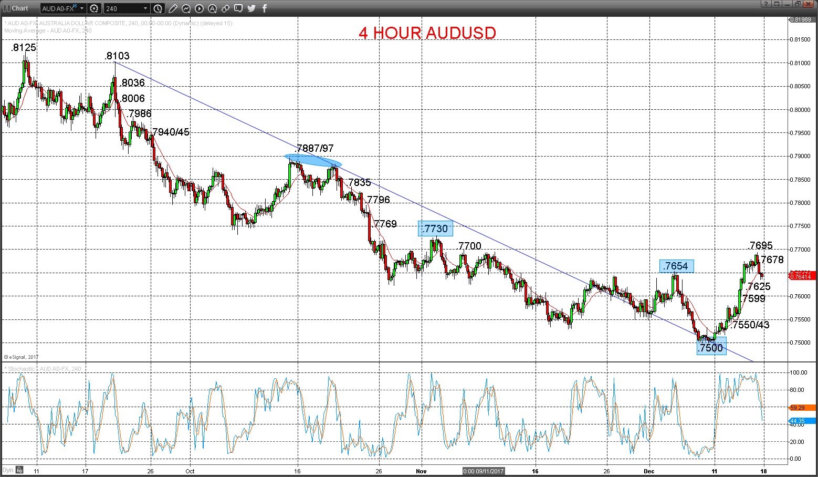
Task: Share chart via Twitter icon
Action: click(x=251, y=8)
